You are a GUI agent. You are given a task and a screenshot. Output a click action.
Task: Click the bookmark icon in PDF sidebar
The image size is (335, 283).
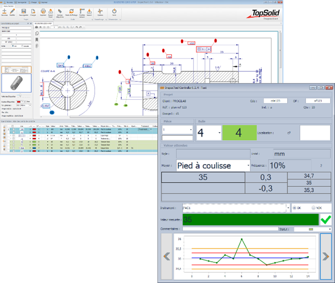37,40
